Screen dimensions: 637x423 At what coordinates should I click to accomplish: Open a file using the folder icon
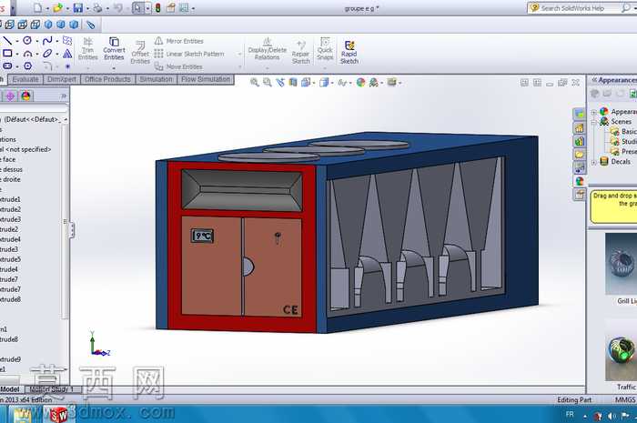coord(57,7)
